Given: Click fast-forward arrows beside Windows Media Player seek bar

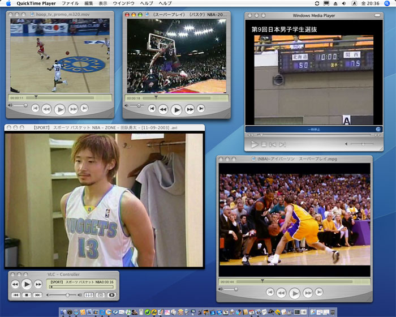Looking at the screenshot, I should [x=377, y=135].
